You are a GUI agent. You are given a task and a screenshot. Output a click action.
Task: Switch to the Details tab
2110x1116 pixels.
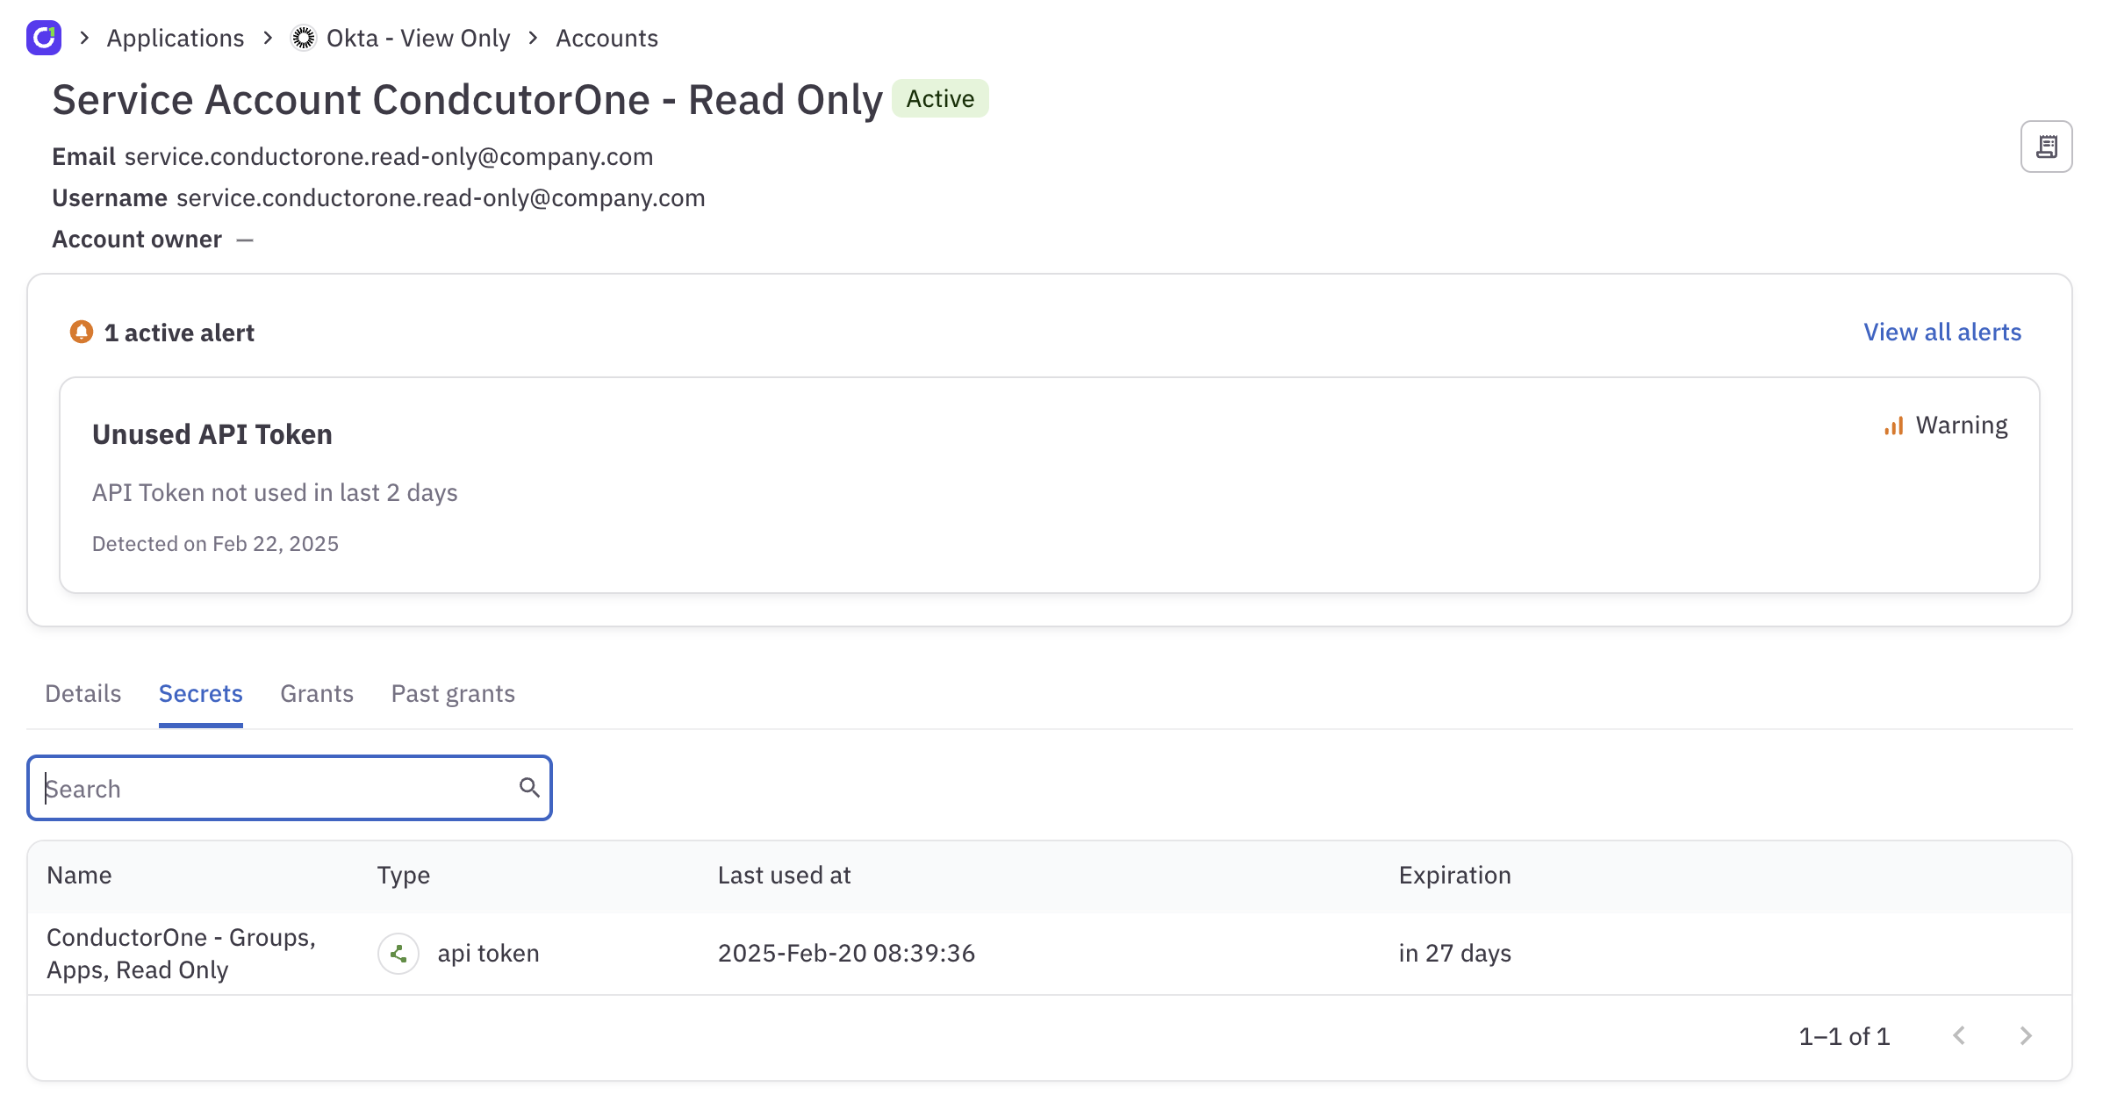pos(83,693)
